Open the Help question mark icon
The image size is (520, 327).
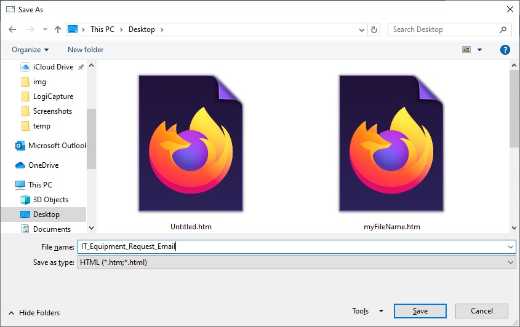505,50
